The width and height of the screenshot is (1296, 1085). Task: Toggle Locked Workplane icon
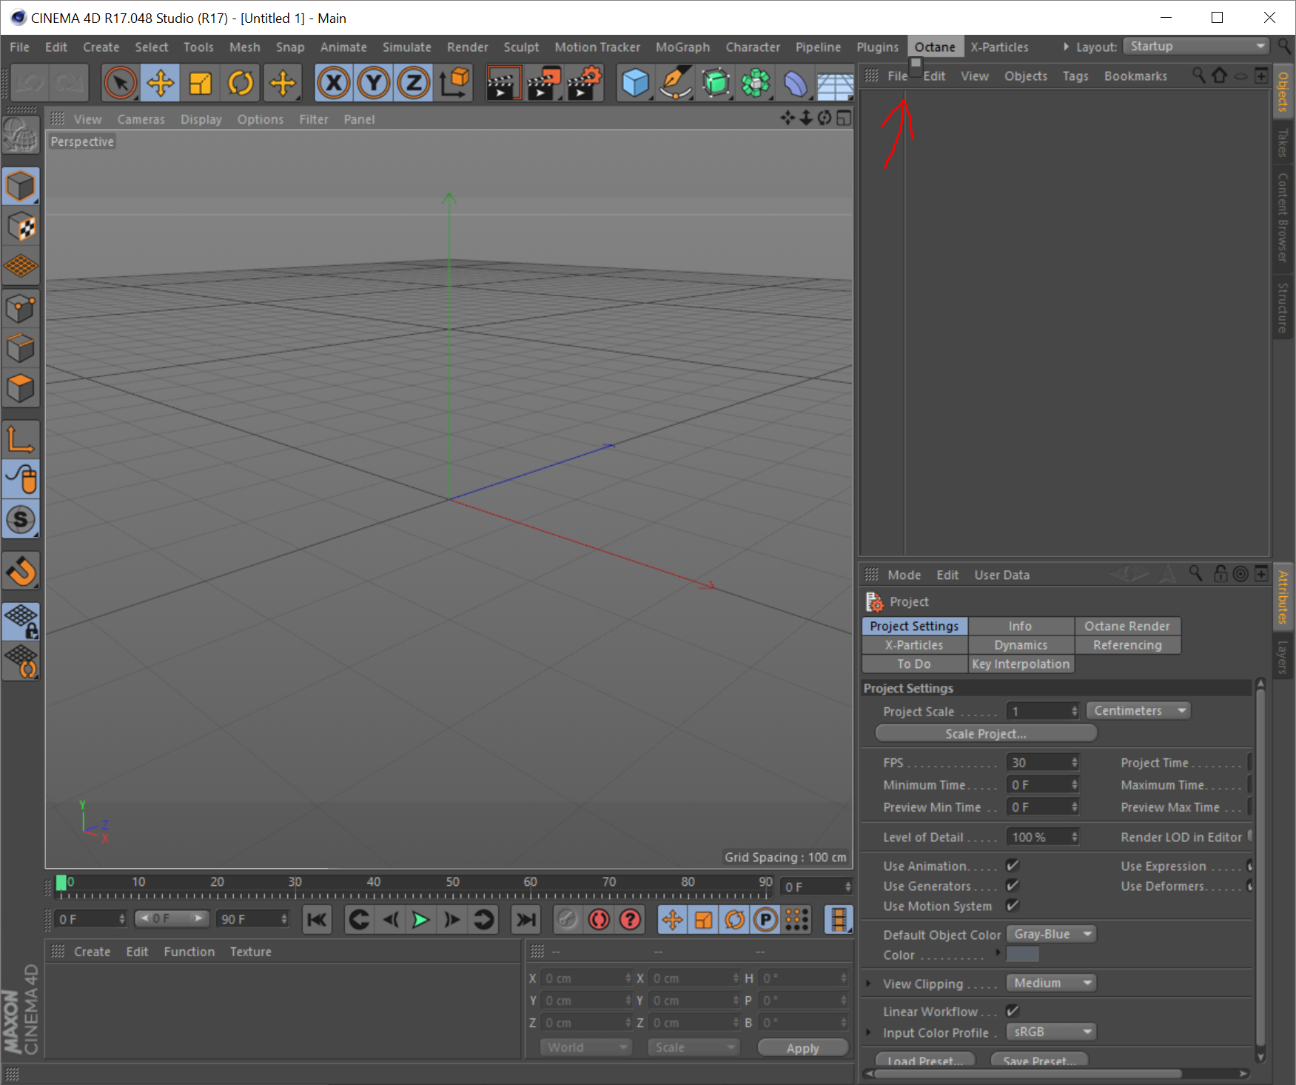pos(21,621)
